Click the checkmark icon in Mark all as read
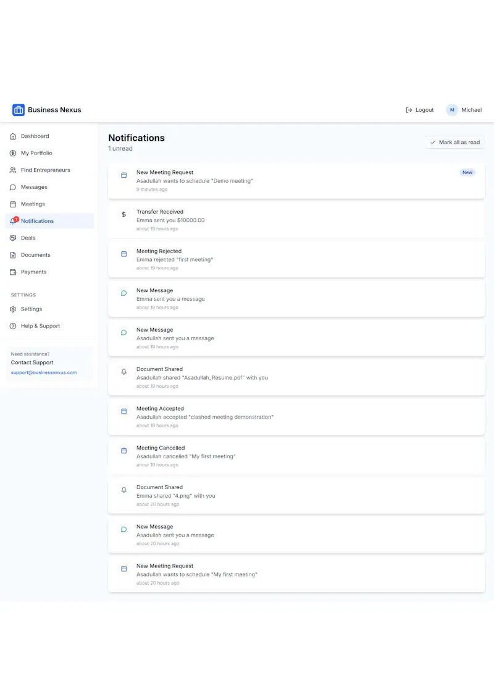 [x=432, y=142]
